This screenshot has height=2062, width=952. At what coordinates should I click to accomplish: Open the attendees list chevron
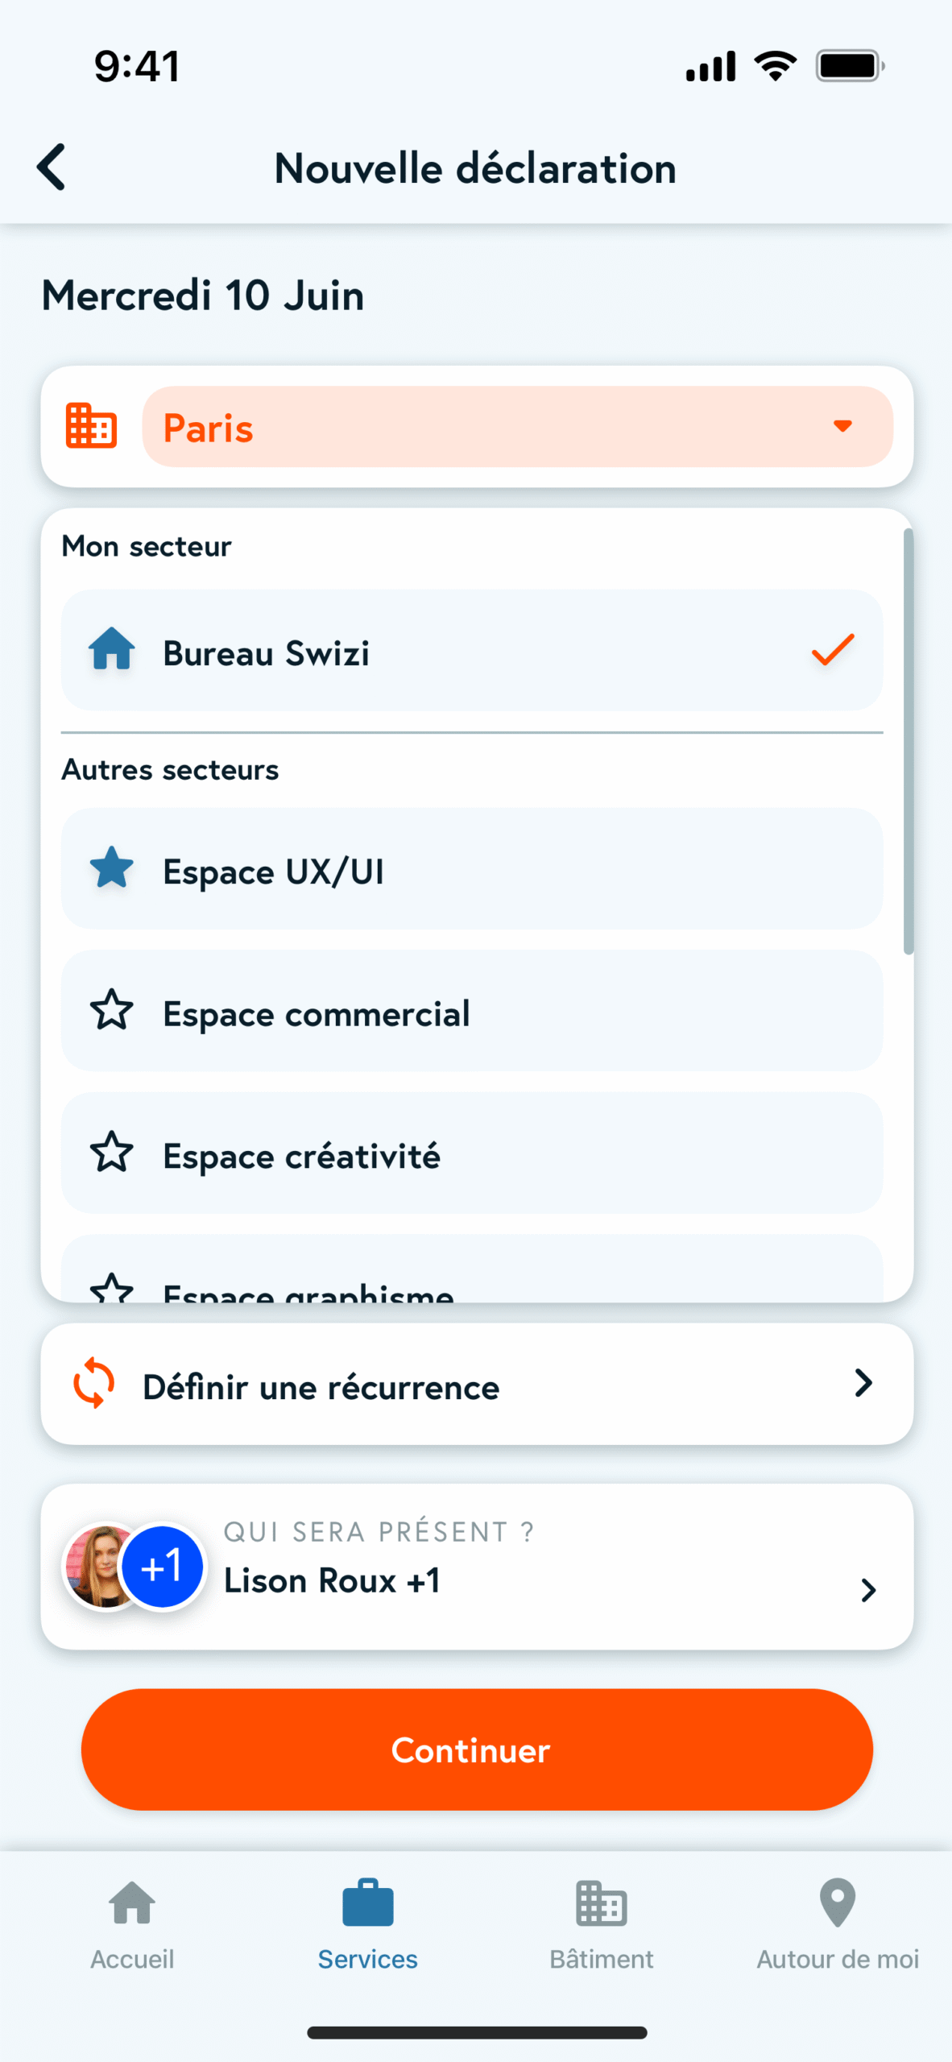868,1590
